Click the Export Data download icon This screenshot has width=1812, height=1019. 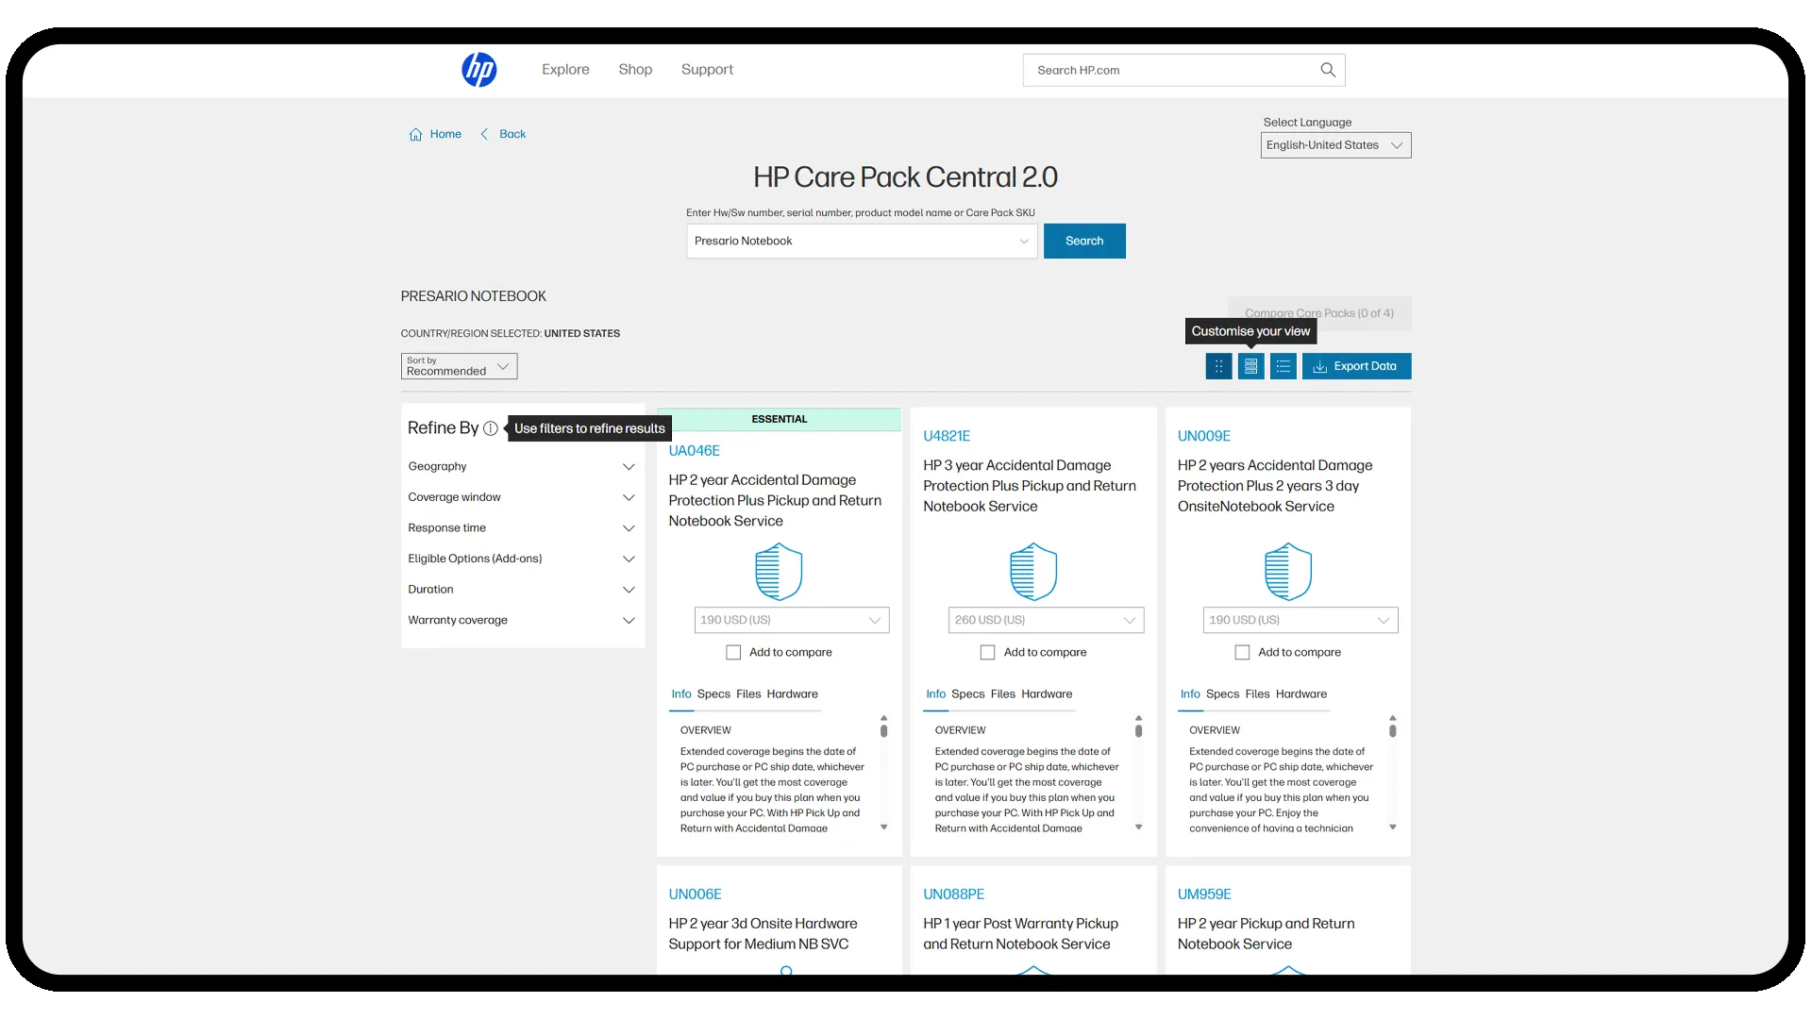(1318, 366)
